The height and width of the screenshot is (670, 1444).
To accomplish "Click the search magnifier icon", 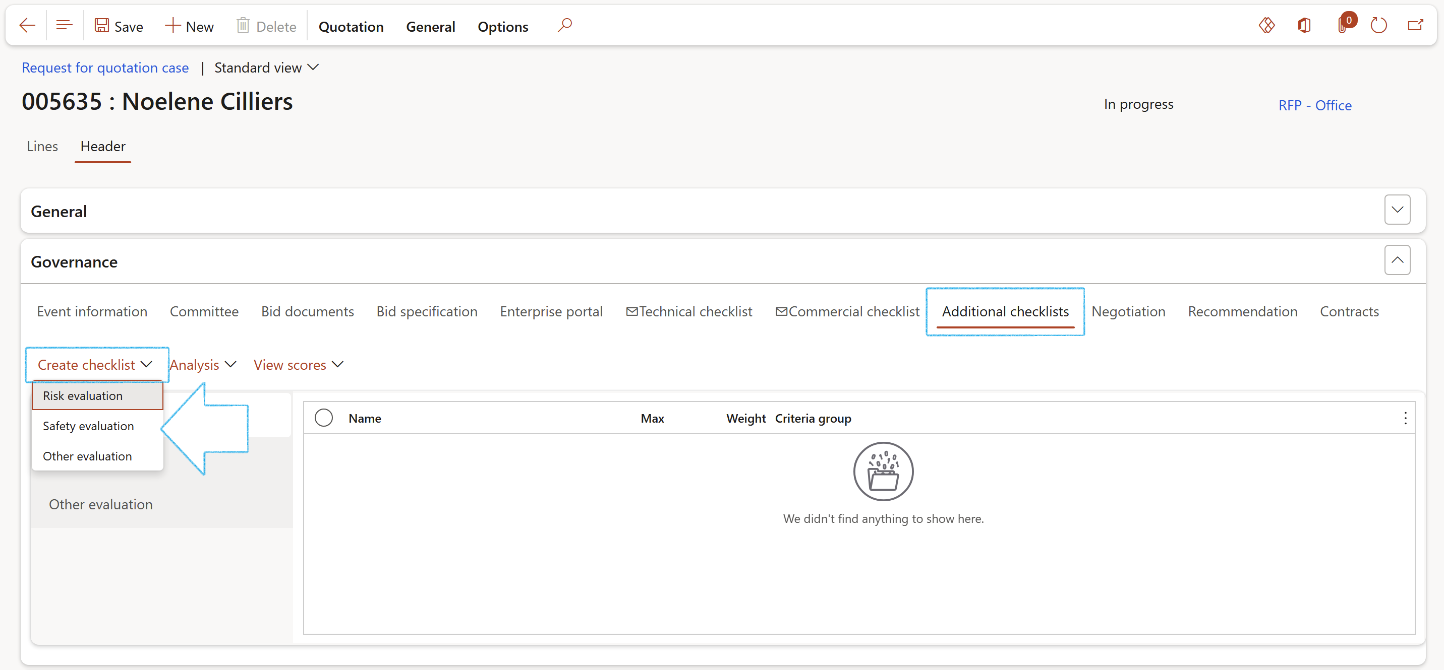I will coord(564,26).
